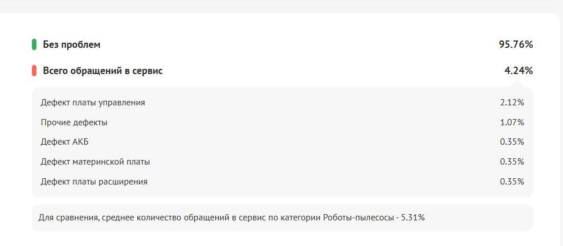Image resolution: width=563 pixels, height=246 pixels.
Task: Select the Без проблем heading
Action: [x=71, y=44]
